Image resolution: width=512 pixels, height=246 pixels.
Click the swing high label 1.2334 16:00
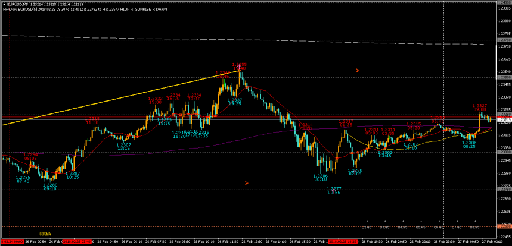173,97
